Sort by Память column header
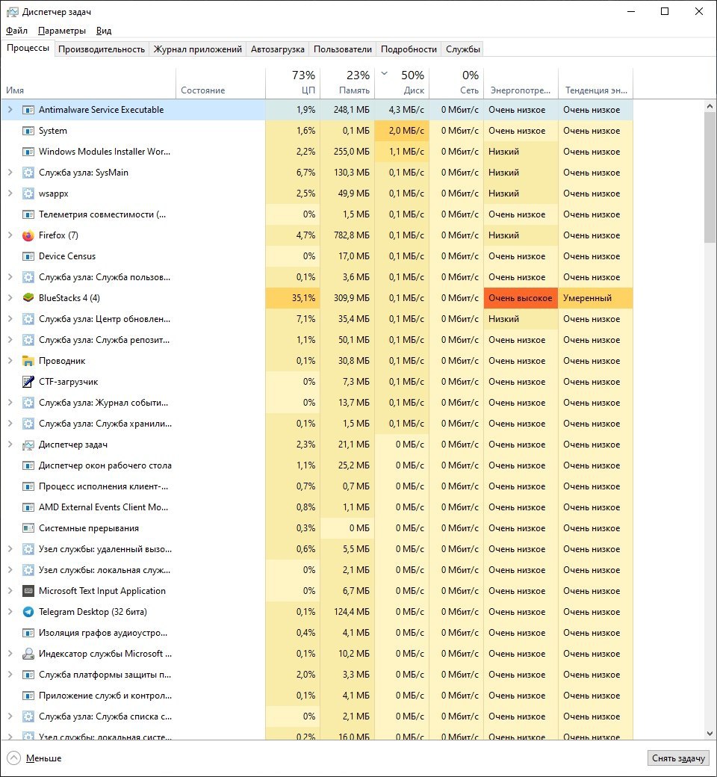Viewport: 717px width, 777px height. [x=347, y=82]
